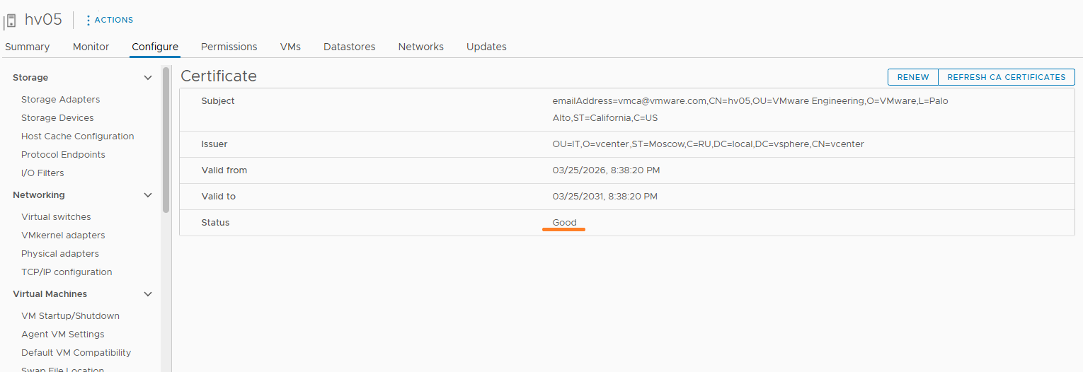The image size is (1083, 372).
Task: Click the Renew certificate button
Action: (912, 77)
